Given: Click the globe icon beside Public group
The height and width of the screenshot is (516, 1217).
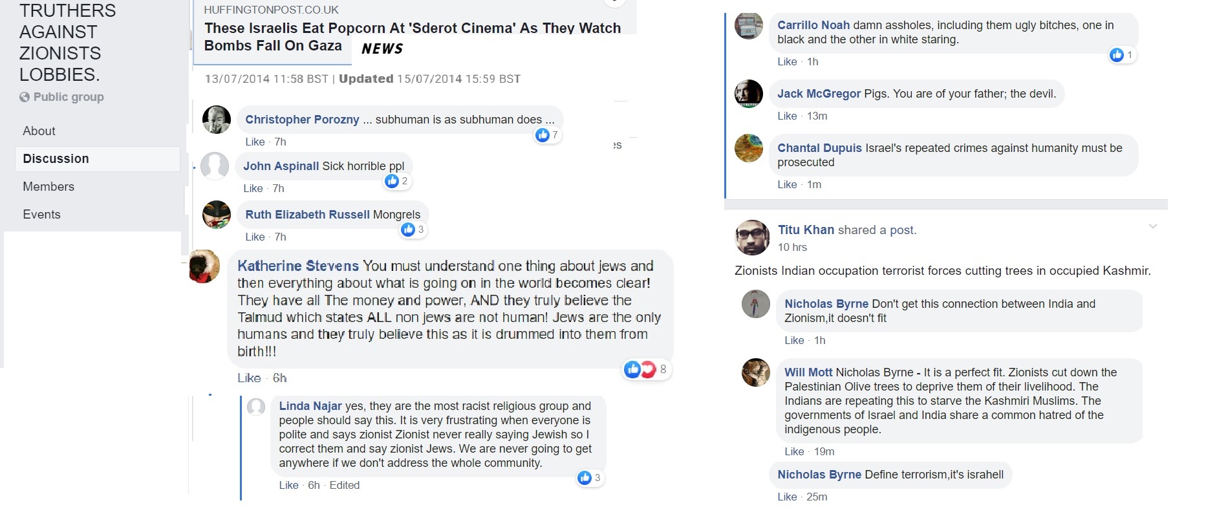Looking at the screenshot, I should (25, 97).
